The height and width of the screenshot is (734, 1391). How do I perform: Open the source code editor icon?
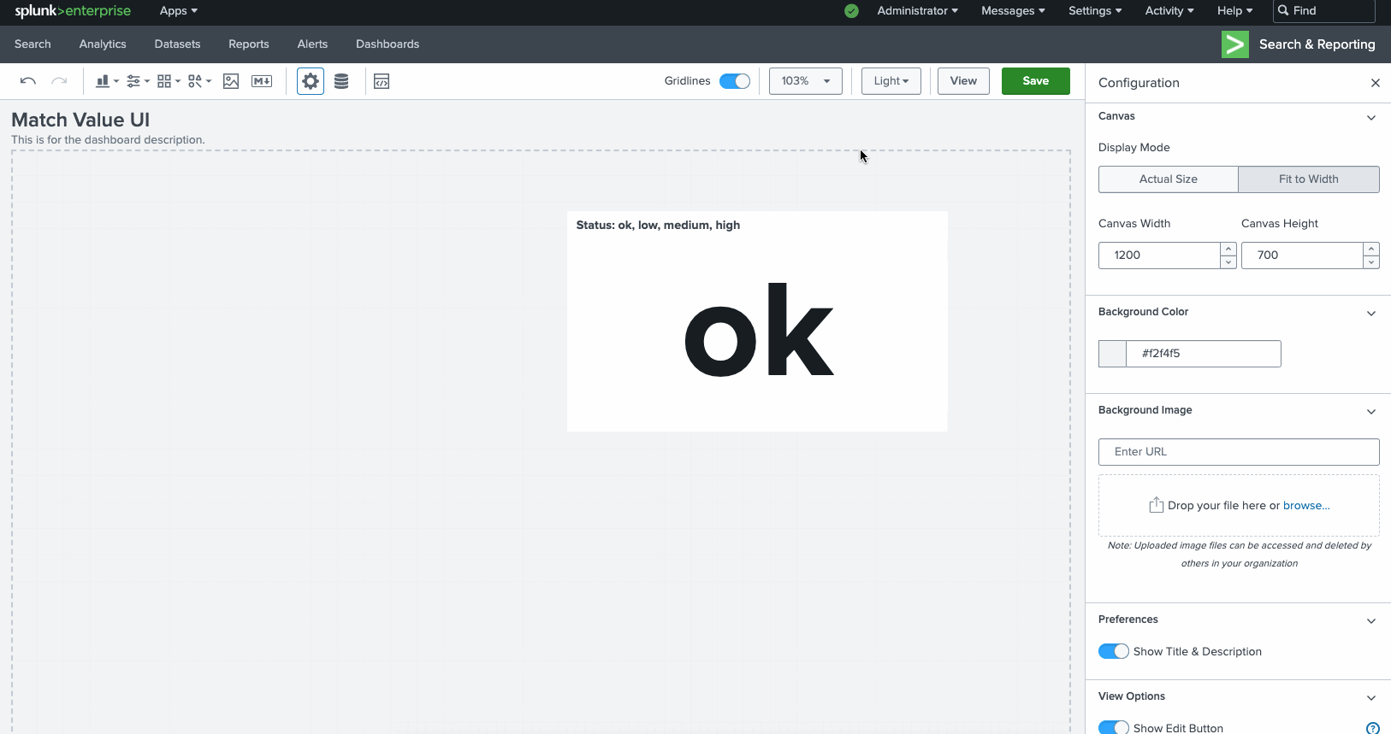coord(382,81)
